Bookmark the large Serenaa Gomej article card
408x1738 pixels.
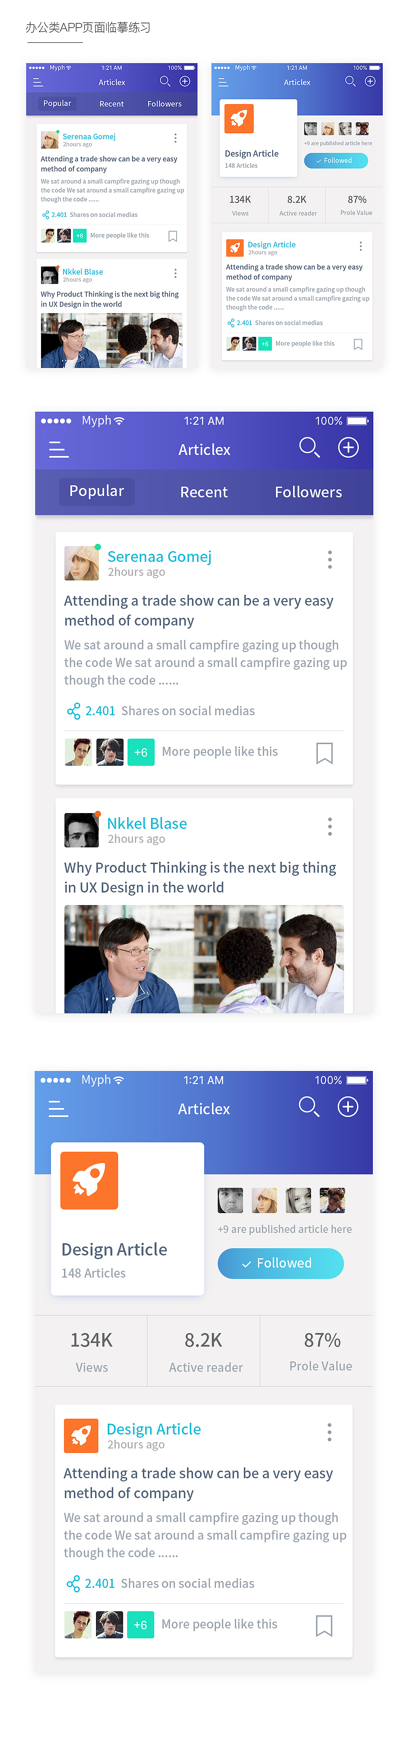(x=325, y=752)
